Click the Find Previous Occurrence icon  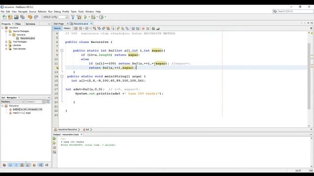[99, 28]
